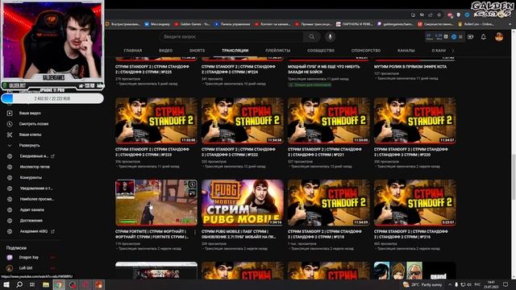Switch to the СООБЩЕСТВО tab
This screenshot has height=290, width=516.
point(321,51)
